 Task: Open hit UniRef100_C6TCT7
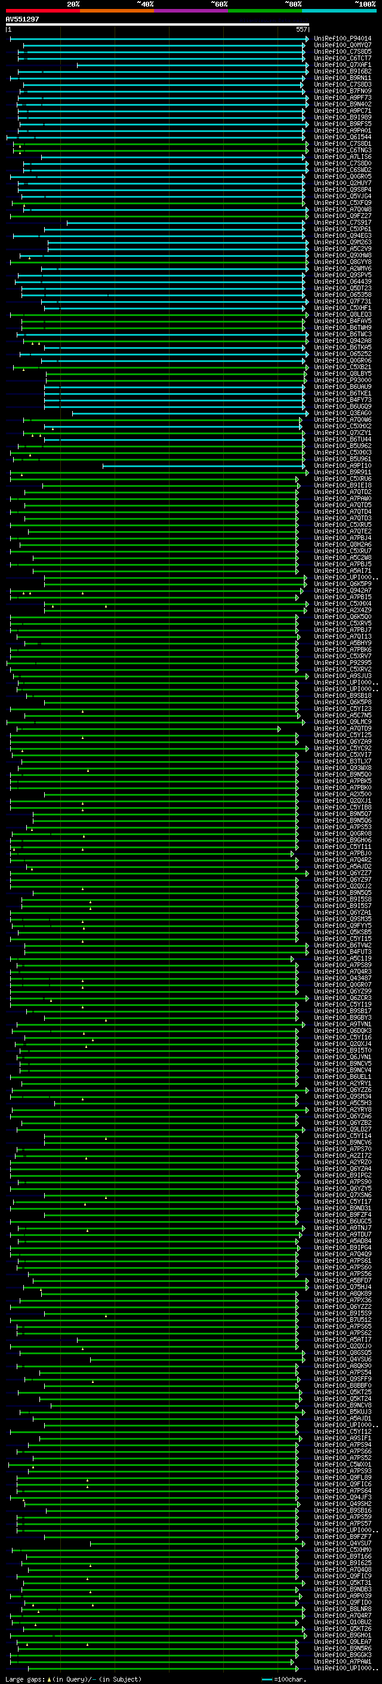[343, 58]
